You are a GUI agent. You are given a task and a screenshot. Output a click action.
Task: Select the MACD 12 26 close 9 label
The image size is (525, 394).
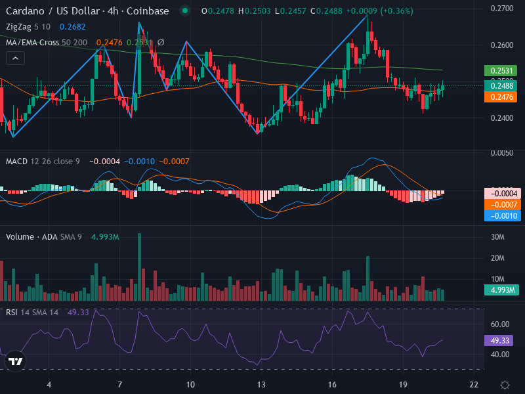pyautogui.click(x=43, y=162)
